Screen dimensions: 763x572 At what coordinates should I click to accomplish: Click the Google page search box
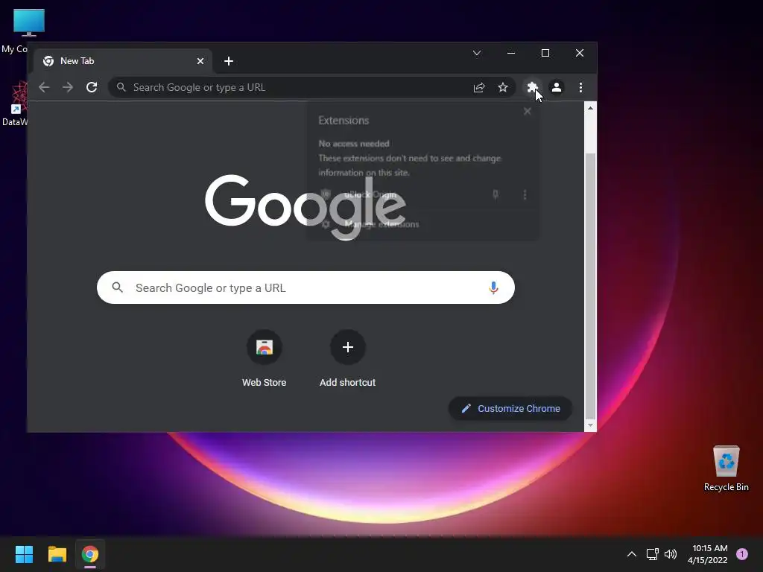(305, 287)
